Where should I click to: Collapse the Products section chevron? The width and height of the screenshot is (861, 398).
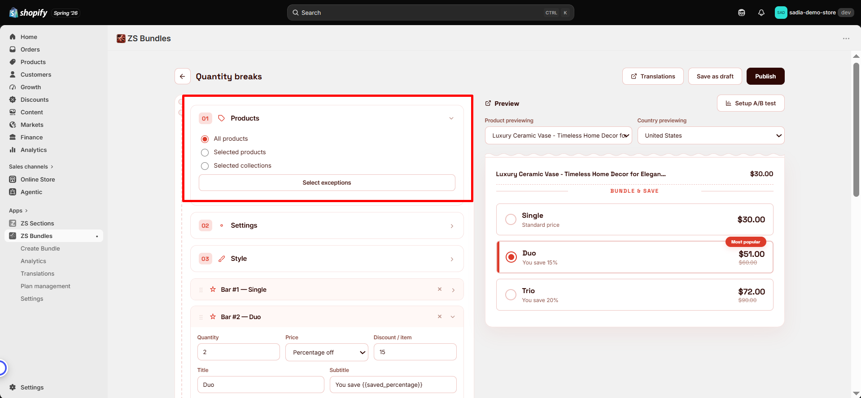451,118
